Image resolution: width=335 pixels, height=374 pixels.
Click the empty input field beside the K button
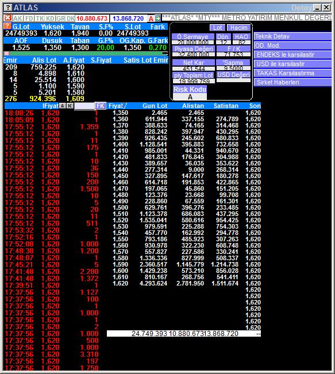coord(84,106)
